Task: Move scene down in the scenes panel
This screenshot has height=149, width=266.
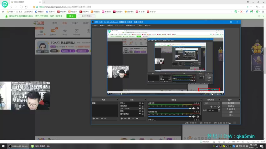Action: 105,119
